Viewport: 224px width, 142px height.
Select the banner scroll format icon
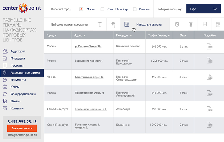click(191, 24)
